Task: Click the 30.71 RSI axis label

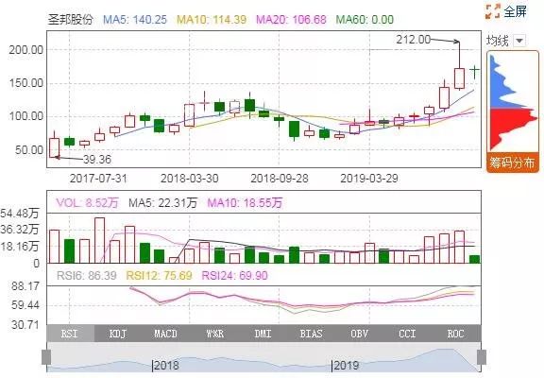Action: click(25, 325)
